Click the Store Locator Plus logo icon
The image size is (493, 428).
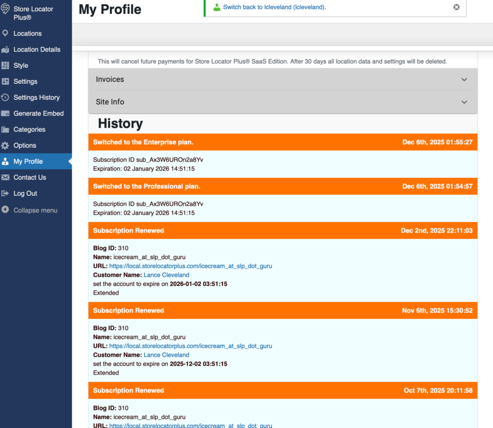[x=5, y=10]
